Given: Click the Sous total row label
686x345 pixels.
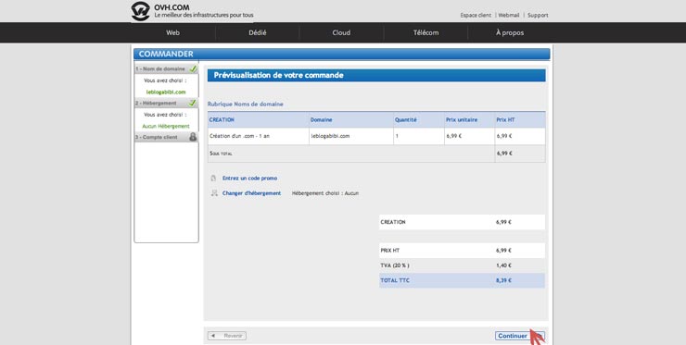Looking at the screenshot, I should pos(221,154).
